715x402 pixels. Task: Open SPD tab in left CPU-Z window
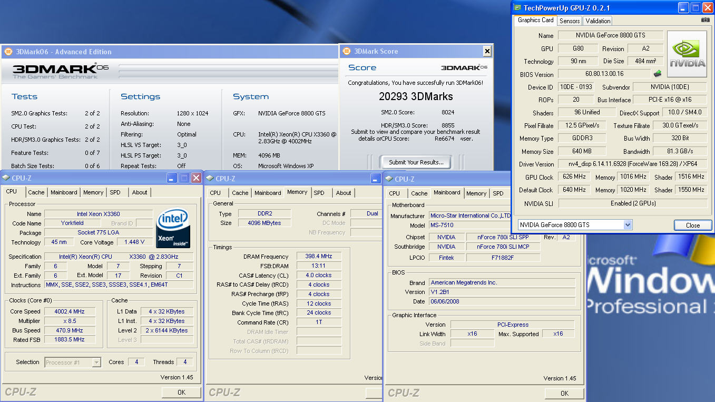[x=115, y=193]
